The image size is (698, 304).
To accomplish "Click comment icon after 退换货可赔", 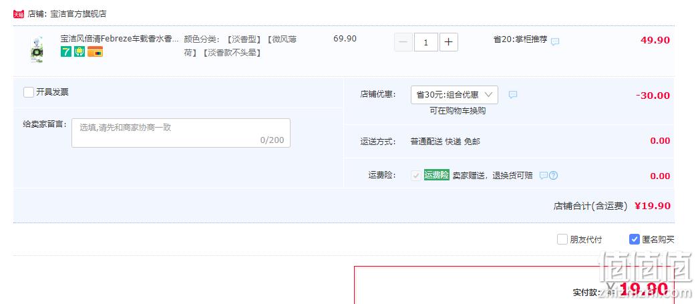I will (543, 175).
